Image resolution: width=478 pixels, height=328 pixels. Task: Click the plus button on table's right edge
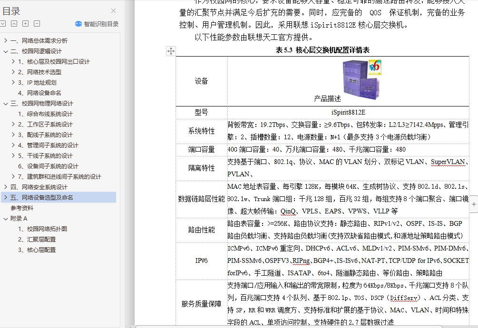[x=474, y=204]
